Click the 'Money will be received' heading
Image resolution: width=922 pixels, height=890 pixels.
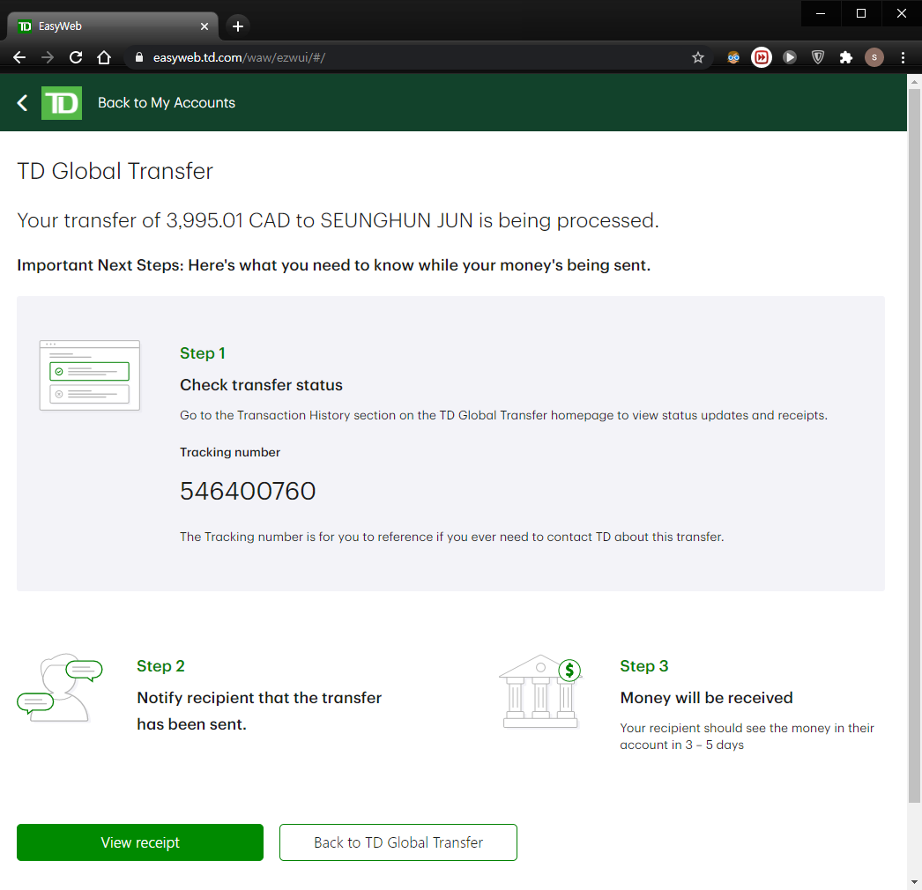pyautogui.click(x=706, y=698)
